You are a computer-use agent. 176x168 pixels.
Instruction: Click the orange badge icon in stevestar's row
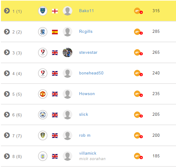pos(138,53)
